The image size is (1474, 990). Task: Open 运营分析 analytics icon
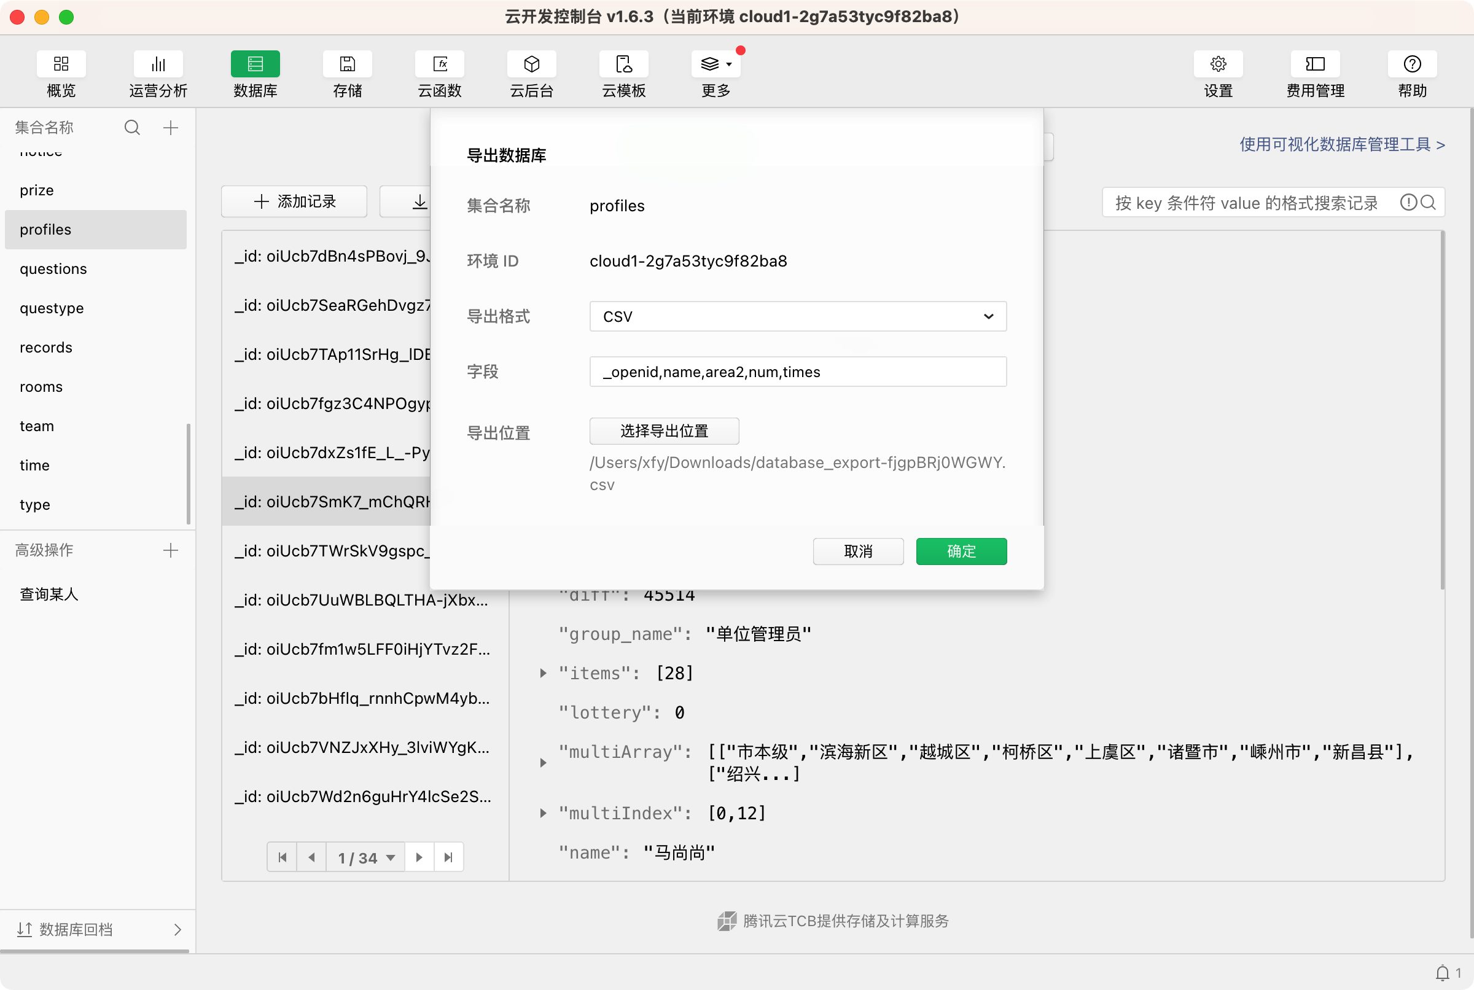pos(158,64)
